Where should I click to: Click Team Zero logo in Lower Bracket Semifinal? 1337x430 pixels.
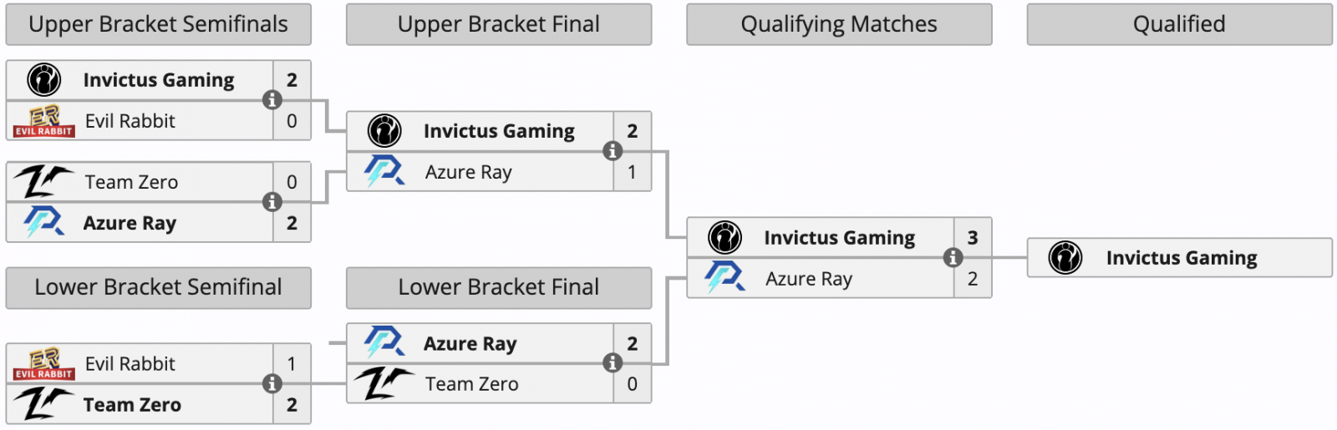pos(44,405)
